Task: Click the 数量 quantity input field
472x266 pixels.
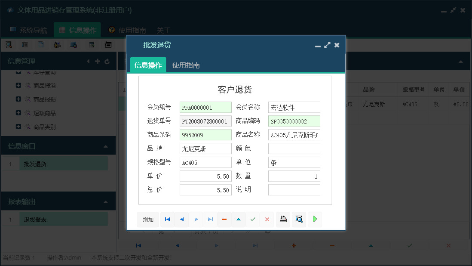Action: (294, 176)
